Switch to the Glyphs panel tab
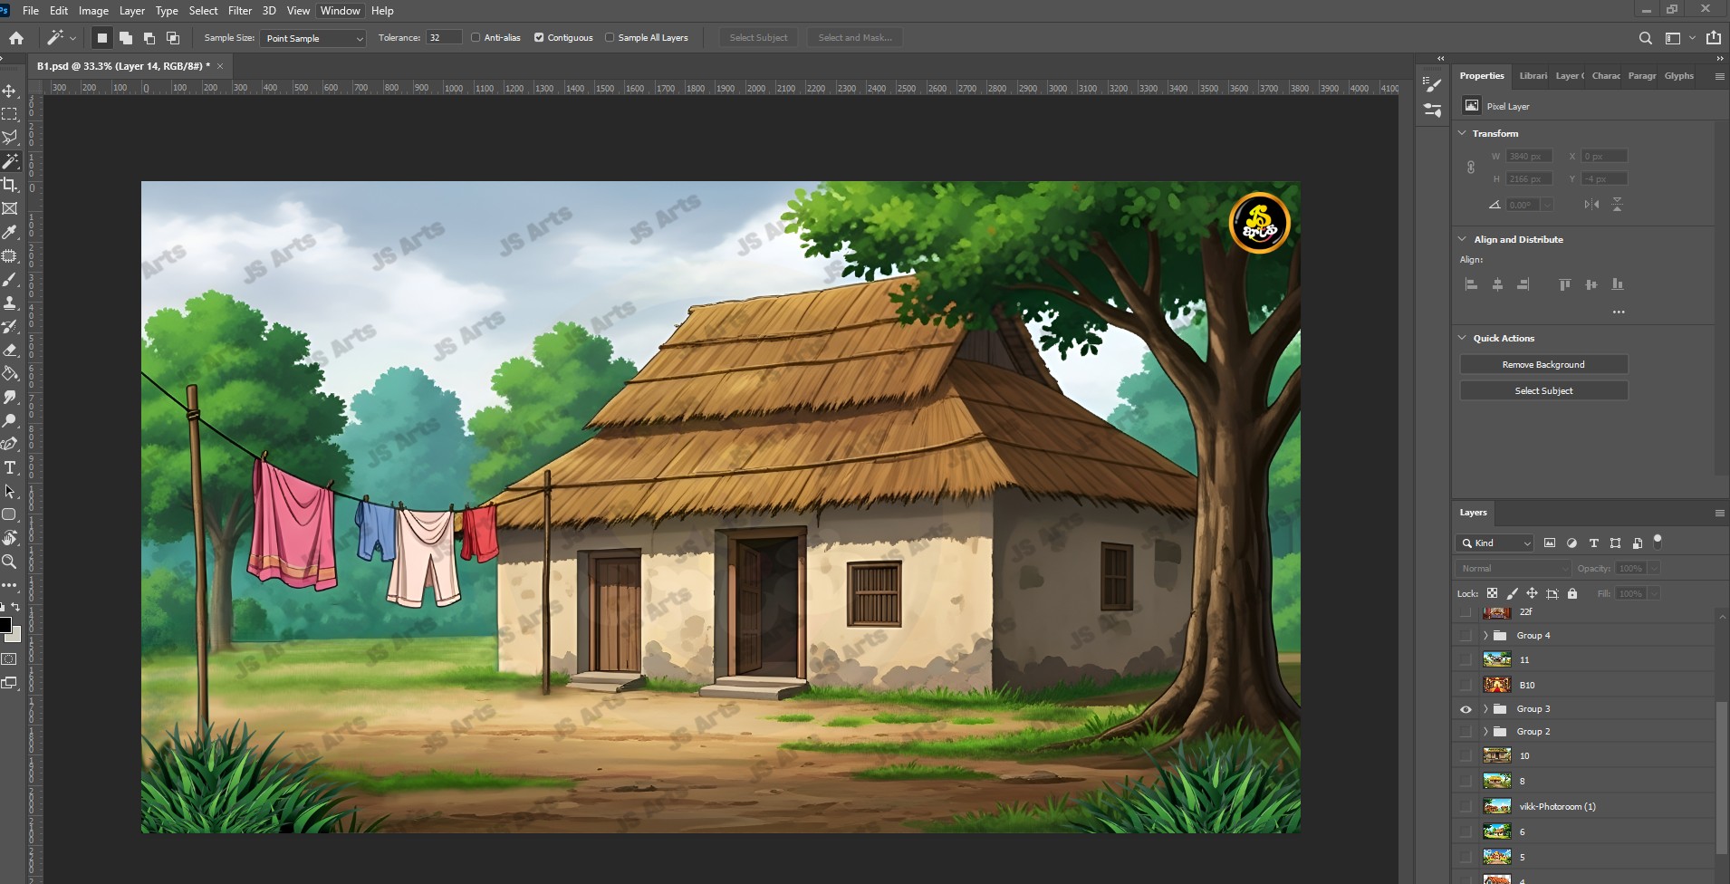Viewport: 1730px width, 884px height. pos(1678,76)
